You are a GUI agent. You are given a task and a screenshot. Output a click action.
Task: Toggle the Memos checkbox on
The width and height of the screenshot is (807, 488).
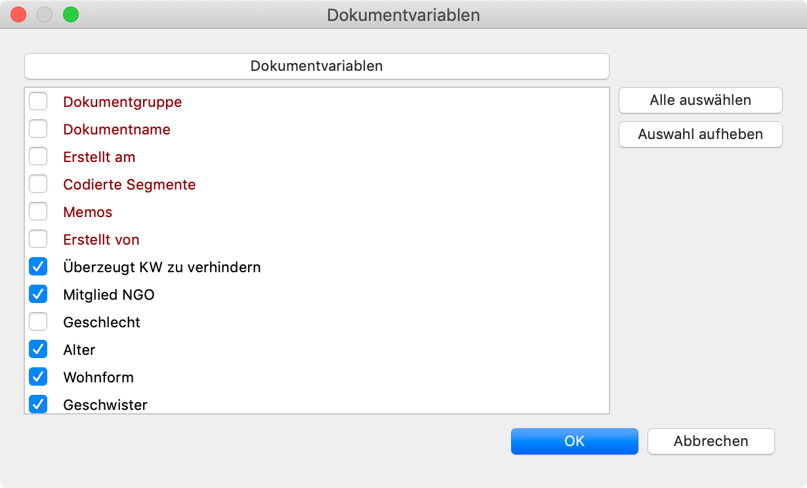point(38,212)
